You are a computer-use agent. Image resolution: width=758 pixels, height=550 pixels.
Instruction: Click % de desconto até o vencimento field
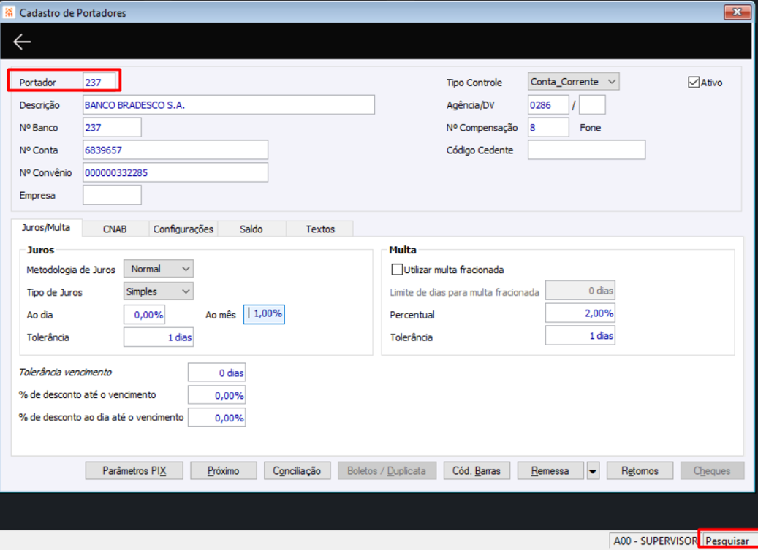(217, 395)
